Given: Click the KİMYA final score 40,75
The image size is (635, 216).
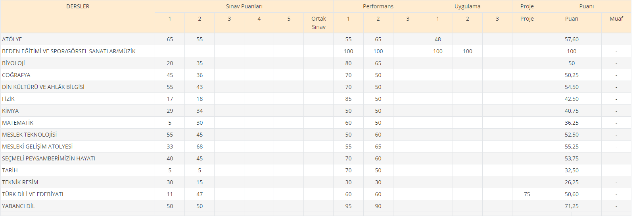Looking at the screenshot, I should click(572, 111).
